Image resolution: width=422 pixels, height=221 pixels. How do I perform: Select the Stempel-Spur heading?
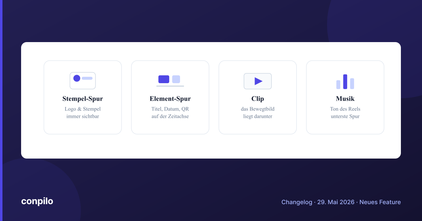(x=83, y=99)
